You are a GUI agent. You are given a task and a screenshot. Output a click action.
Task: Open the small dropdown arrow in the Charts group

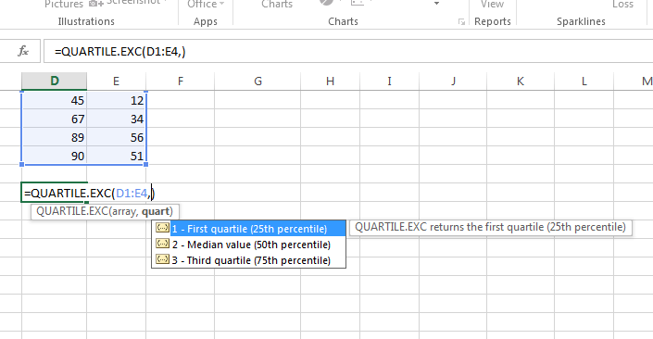436,4
